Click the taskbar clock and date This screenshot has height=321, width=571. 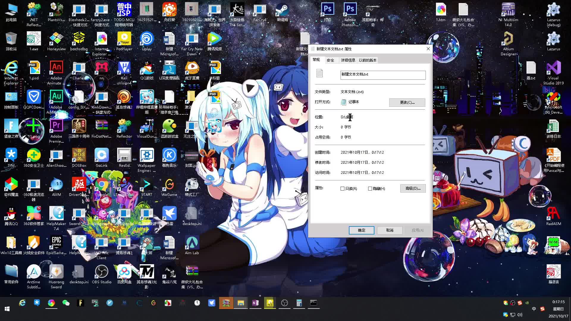[558, 309]
